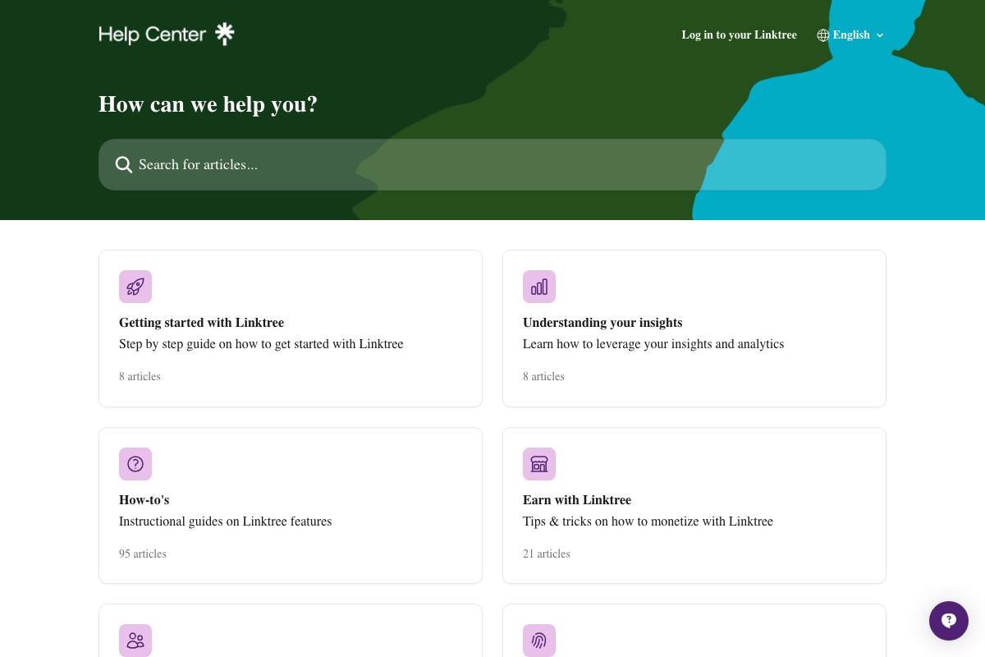Viewport: 985px width, 657px height.
Task: Click '8 articles' under Understanding your insights
Action: coord(543,377)
